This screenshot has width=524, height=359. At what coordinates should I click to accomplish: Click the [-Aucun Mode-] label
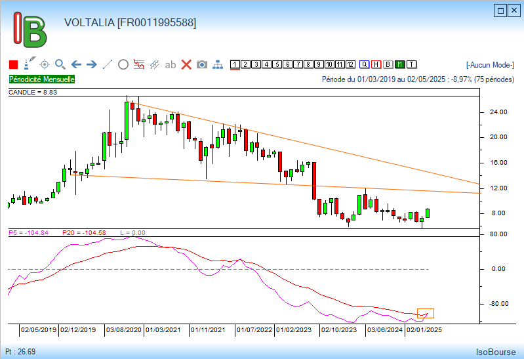coord(490,65)
